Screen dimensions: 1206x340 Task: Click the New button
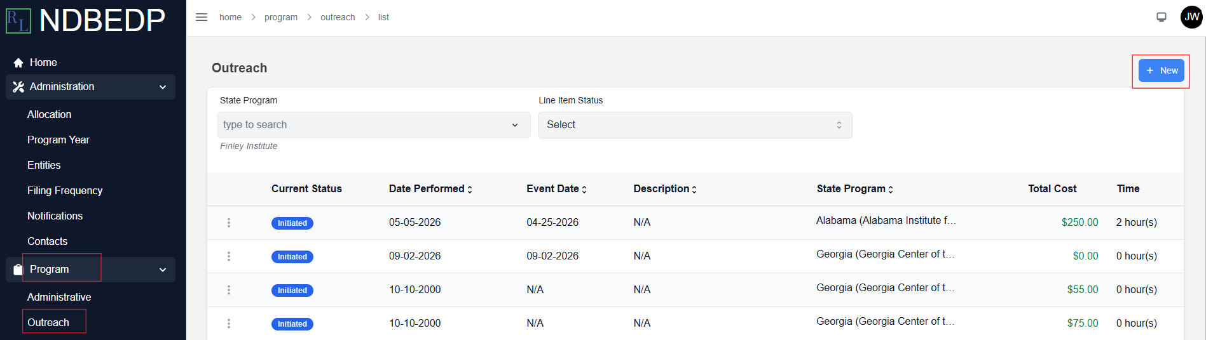point(1161,70)
